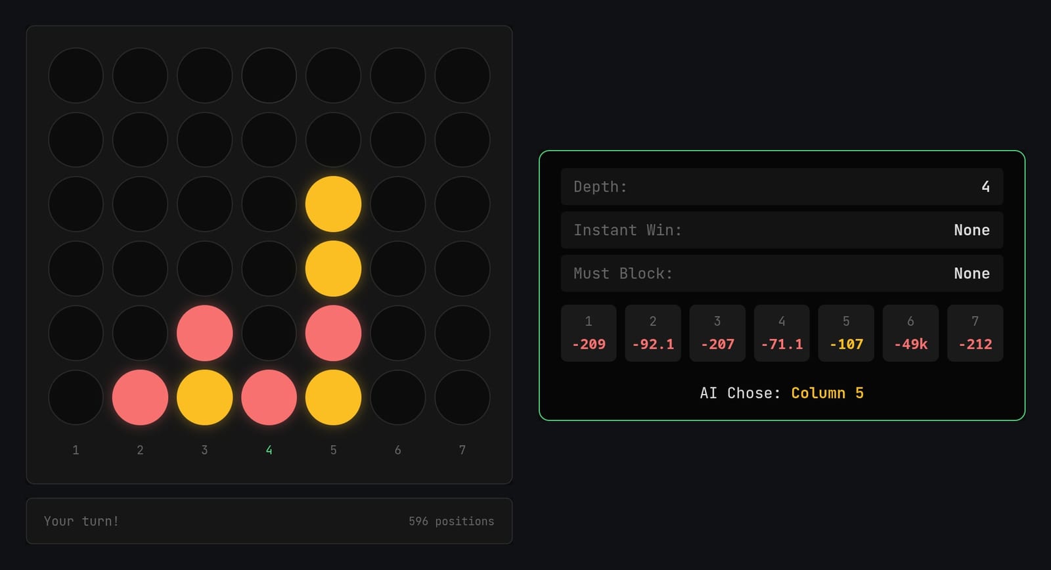Drop a piece in the bottom empty cell of column 7
1051x570 pixels.
(462, 397)
